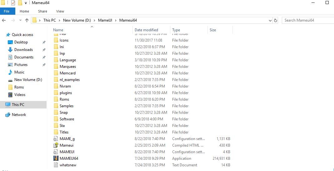This screenshot has height=171, width=334.
Task: Select the nl_examples folder row
Action: point(142,80)
